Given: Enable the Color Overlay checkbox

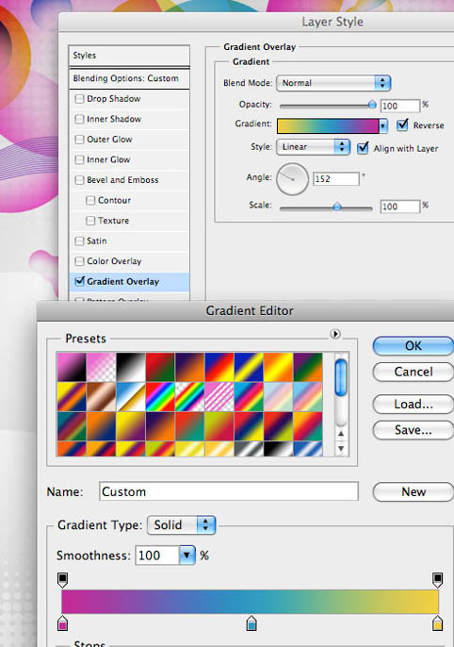Looking at the screenshot, I should pyautogui.click(x=79, y=261).
